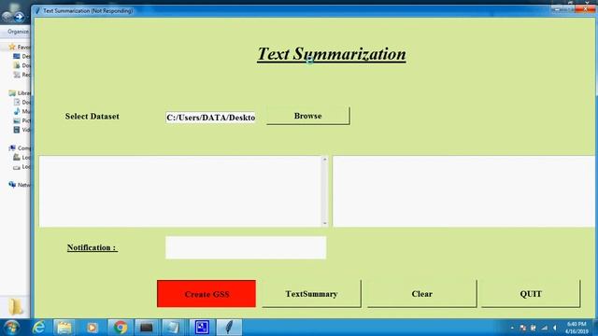Click the right text output area
The width and height of the screenshot is (598, 336).
click(x=463, y=191)
